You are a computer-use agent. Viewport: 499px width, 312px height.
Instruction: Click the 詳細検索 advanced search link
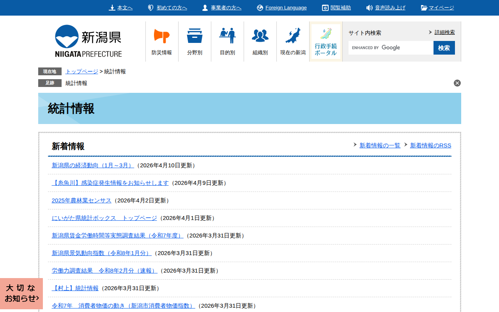click(x=444, y=32)
